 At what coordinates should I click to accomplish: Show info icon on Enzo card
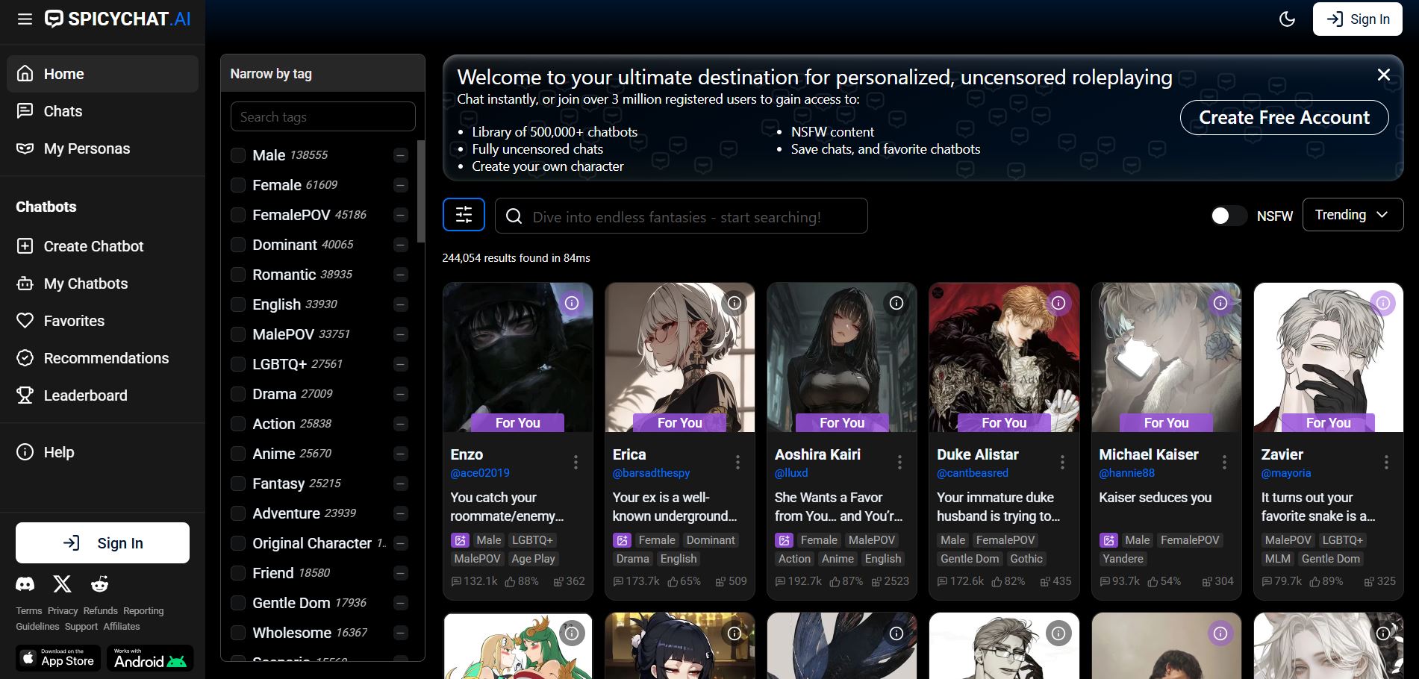pyautogui.click(x=572, y=303)
